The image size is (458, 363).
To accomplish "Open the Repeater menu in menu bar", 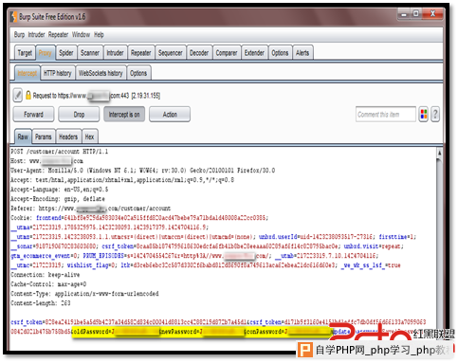I will click(x=58, y=35).
